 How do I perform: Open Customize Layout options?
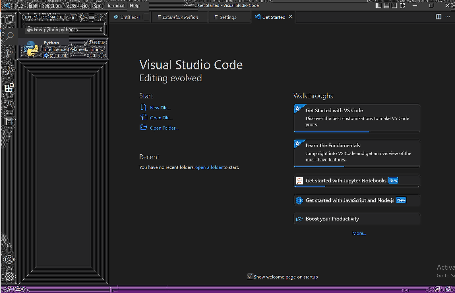(x=402, y=5)
